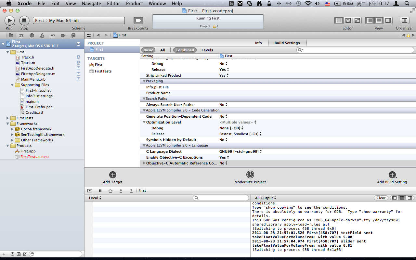The image size is (416, 260).
Task: Show the Debug navigator
Action: point(53,35)
